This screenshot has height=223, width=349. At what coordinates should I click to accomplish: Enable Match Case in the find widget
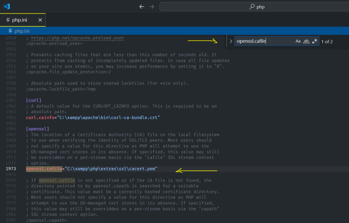point(298,41)
